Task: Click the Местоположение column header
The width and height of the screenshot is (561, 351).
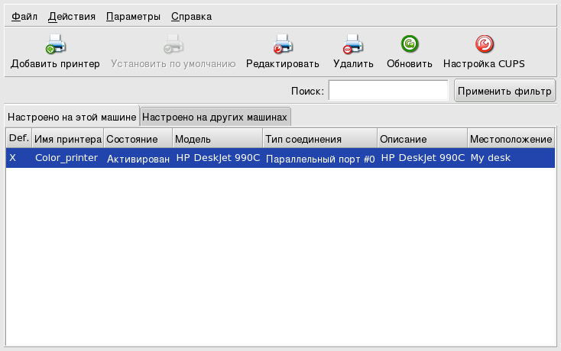Action: tap(511, 140)
